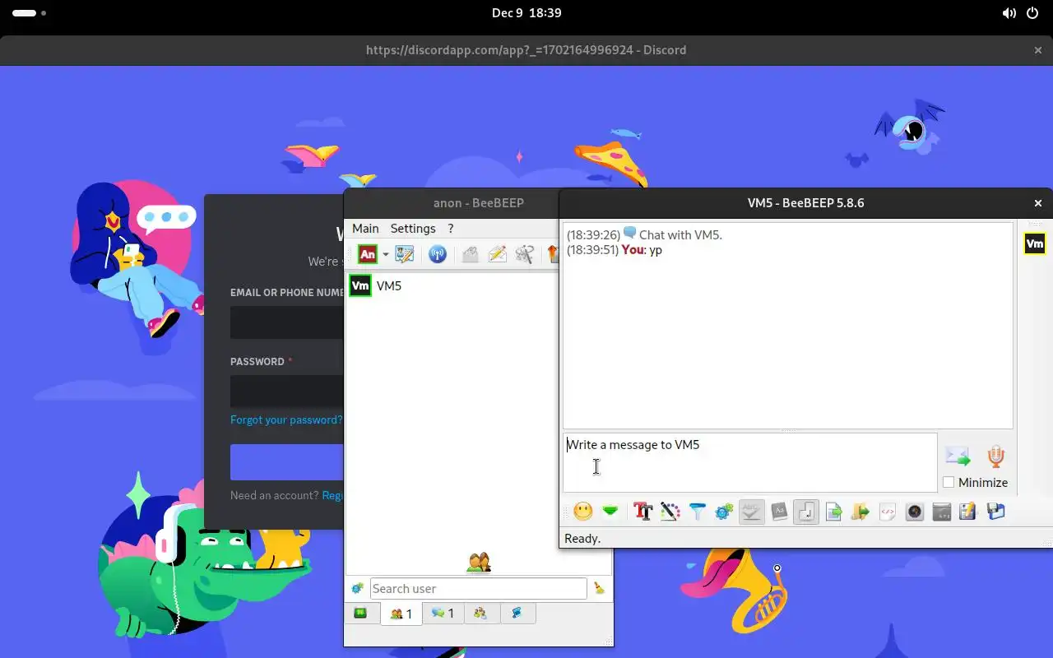The width and height of the screenshot is (1053, 658).
Task: Click the clock showing Dec 9 18:39
Action: [526, 13]
